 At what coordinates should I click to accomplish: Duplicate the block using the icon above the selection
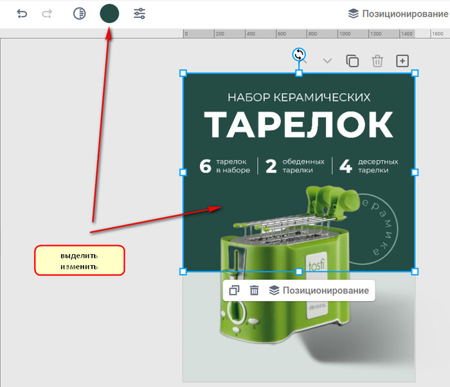coord(352,61)
